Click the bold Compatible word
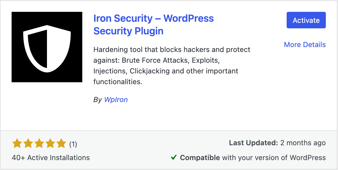The width and height of the screenshot is (338, 170). click(200, 158)
